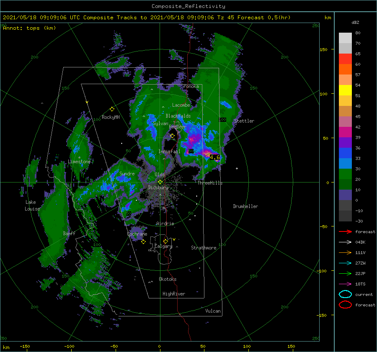Click the yellow diamond marker above Calgary
Viewport: 377px width, 352px height.
(x=165, y=241)
